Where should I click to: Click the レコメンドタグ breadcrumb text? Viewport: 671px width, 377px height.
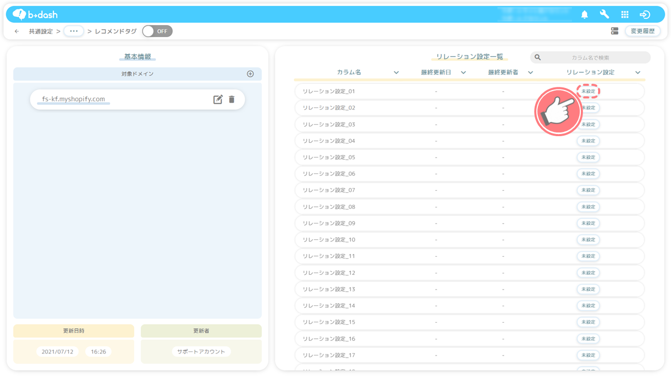[116, 31]
